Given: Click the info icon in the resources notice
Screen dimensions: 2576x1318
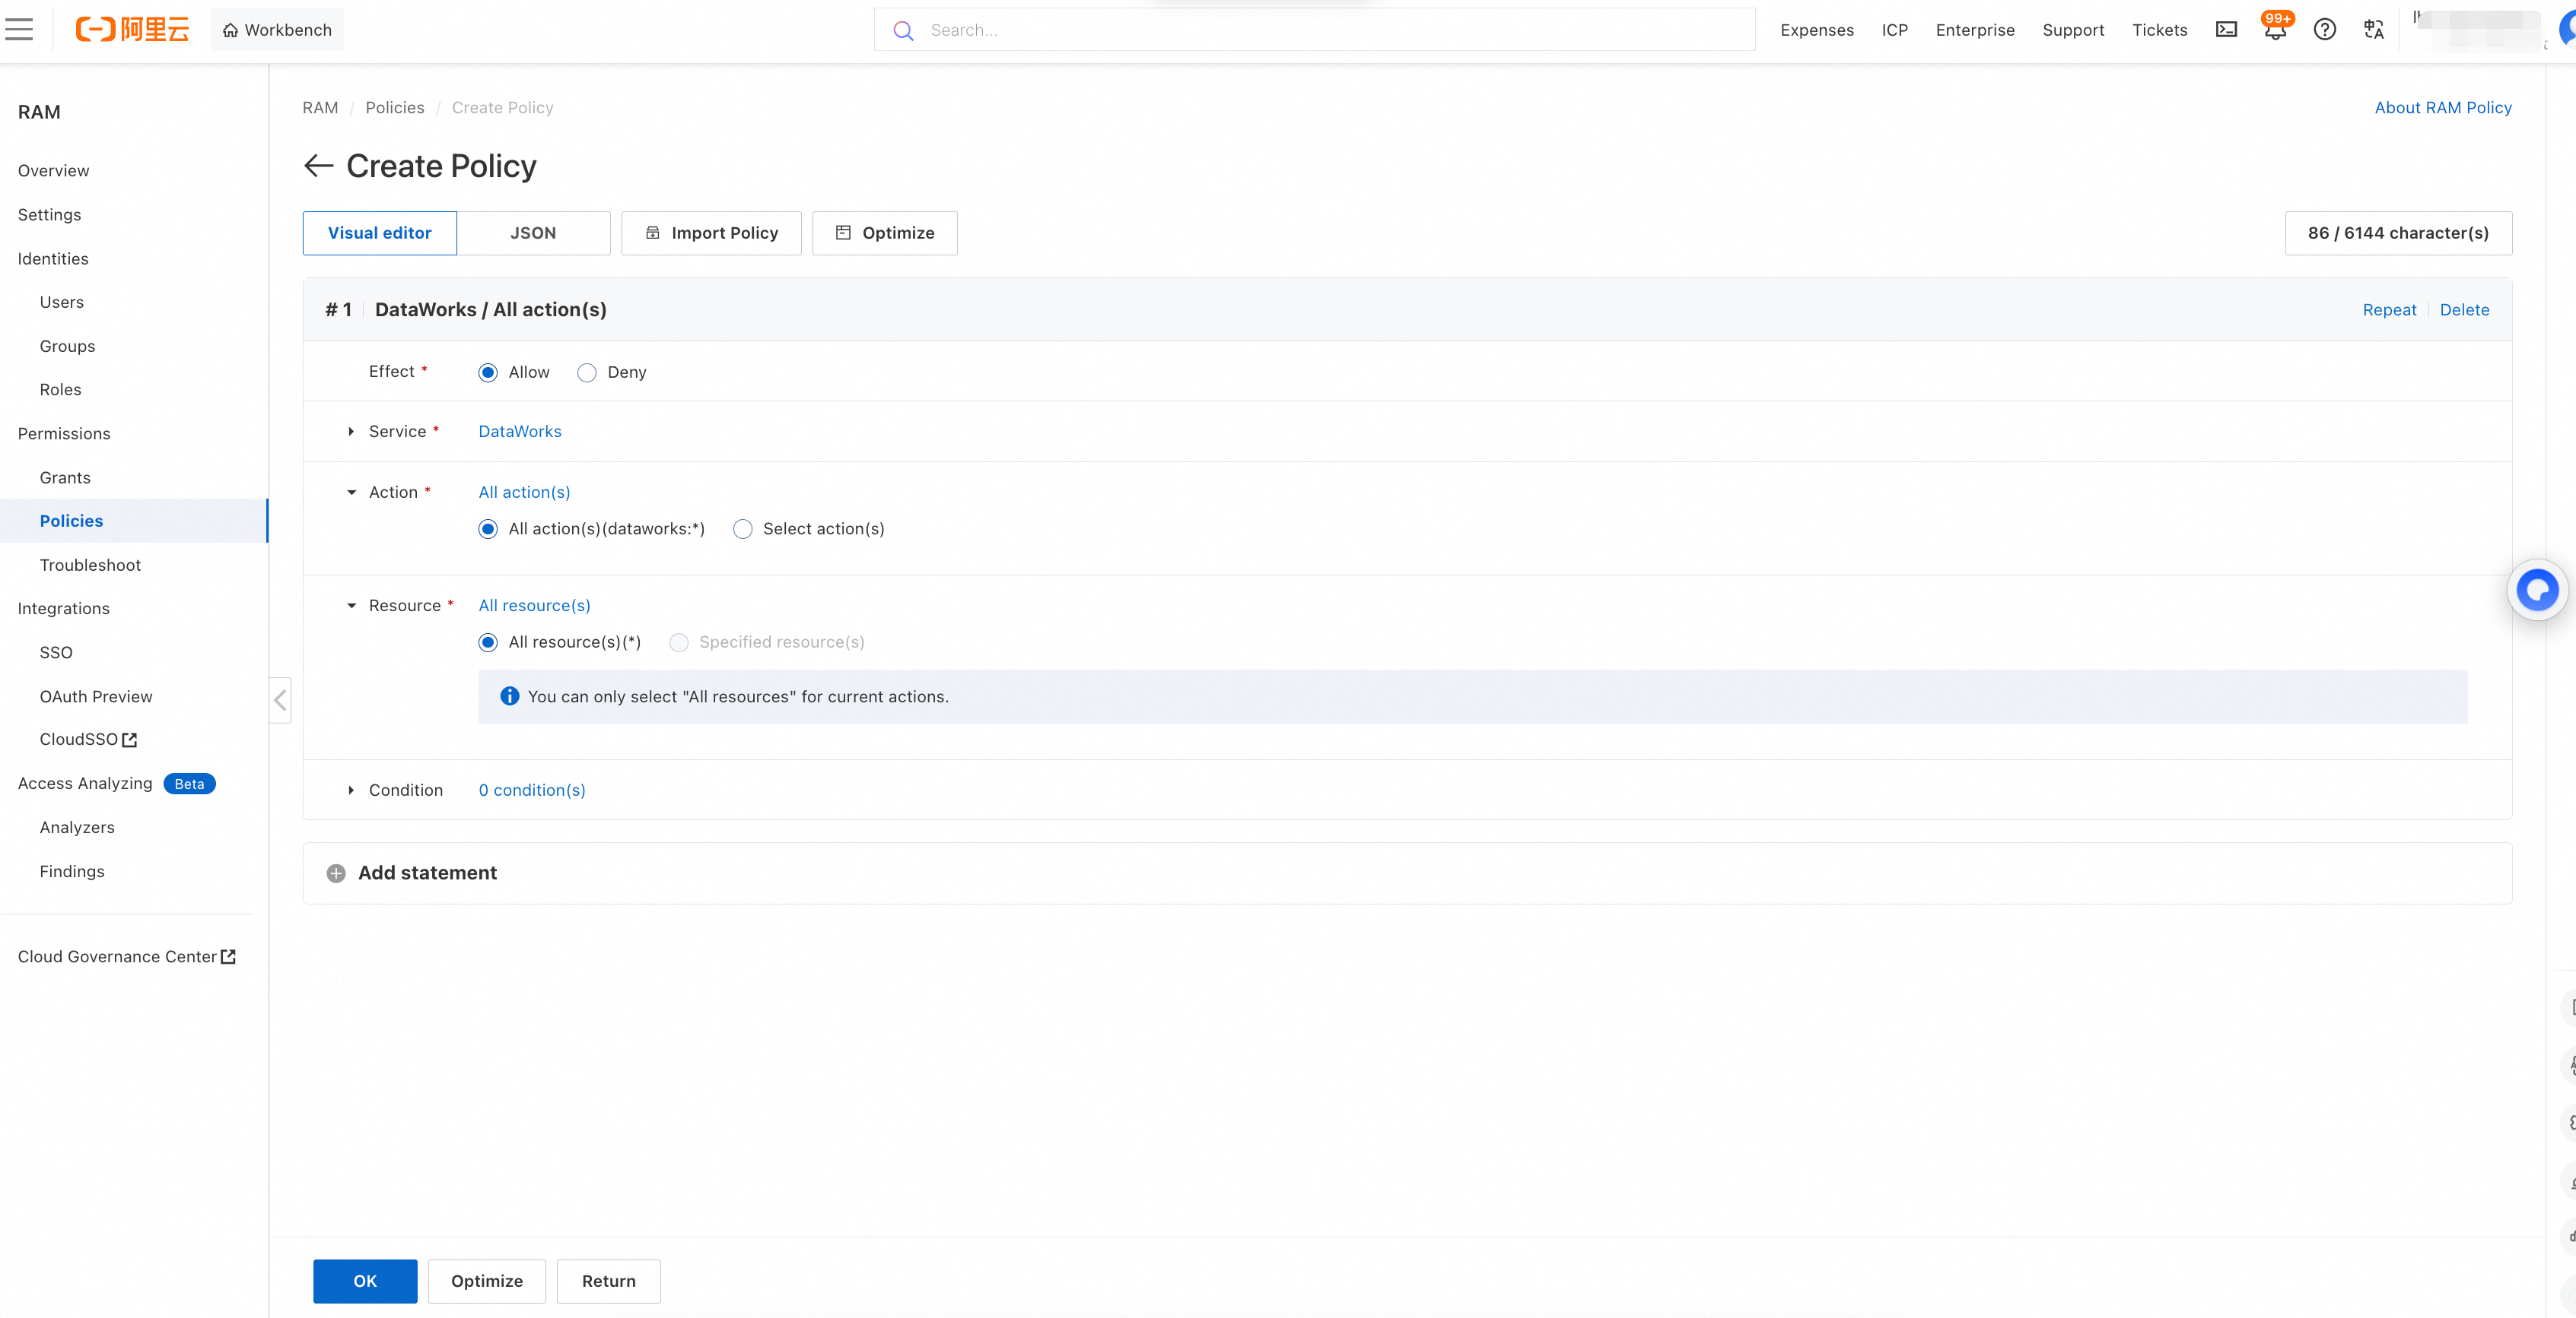Looking at the screenshot, I should pos(509,696).
